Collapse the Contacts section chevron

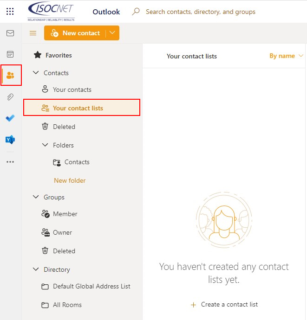point(36,73)
